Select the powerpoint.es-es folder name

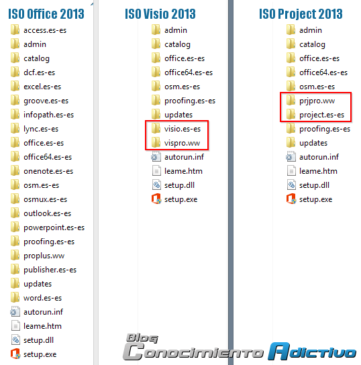click(x=54, y=227)
